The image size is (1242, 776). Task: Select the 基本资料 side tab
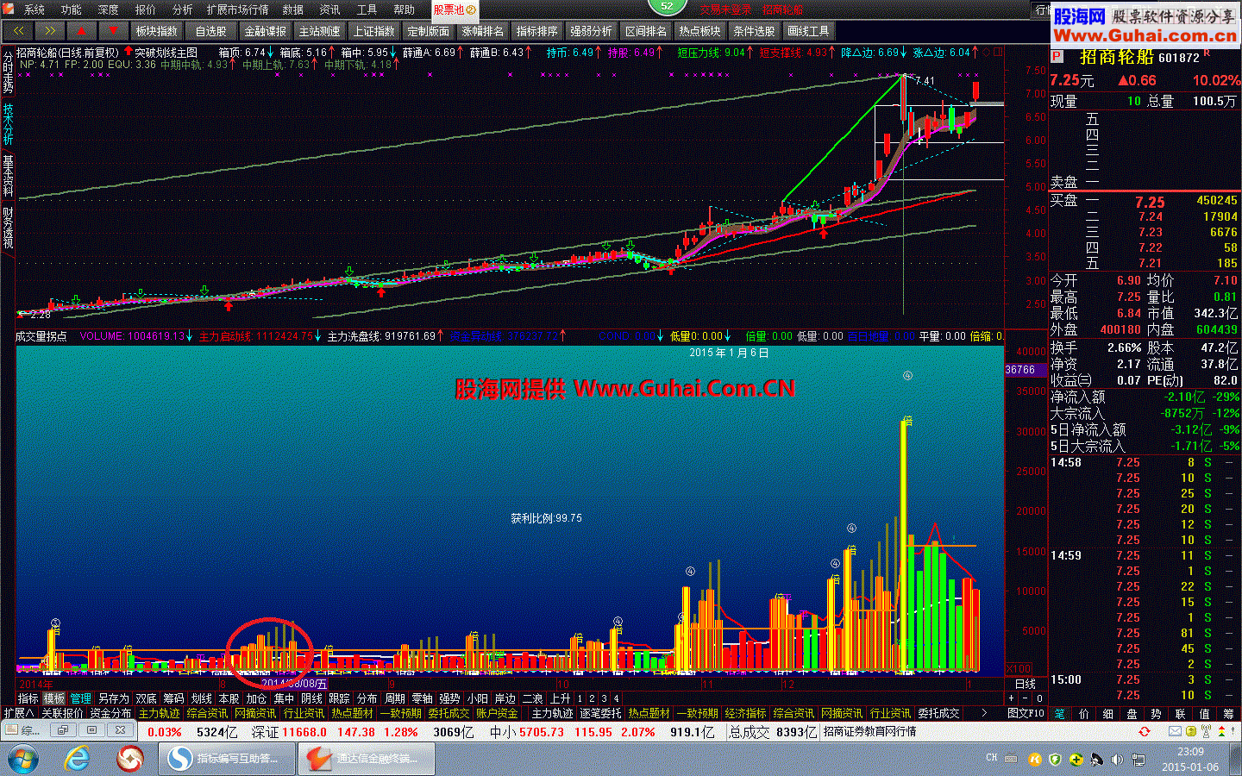pyautogui.click(x=8, y=176)
